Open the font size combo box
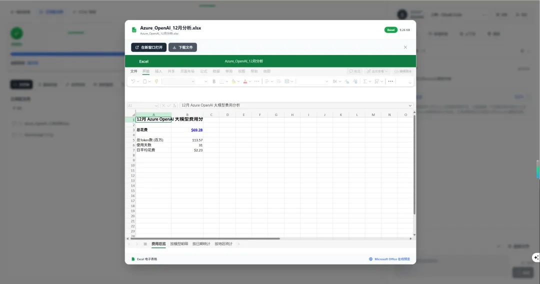This screenshot has width=540, height=284. pos(202,81)
